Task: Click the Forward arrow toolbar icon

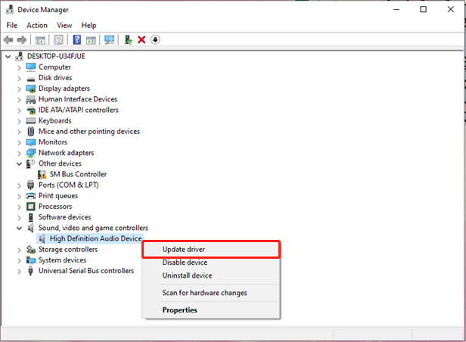Action: pyautogui.click(x=22, y=40)
